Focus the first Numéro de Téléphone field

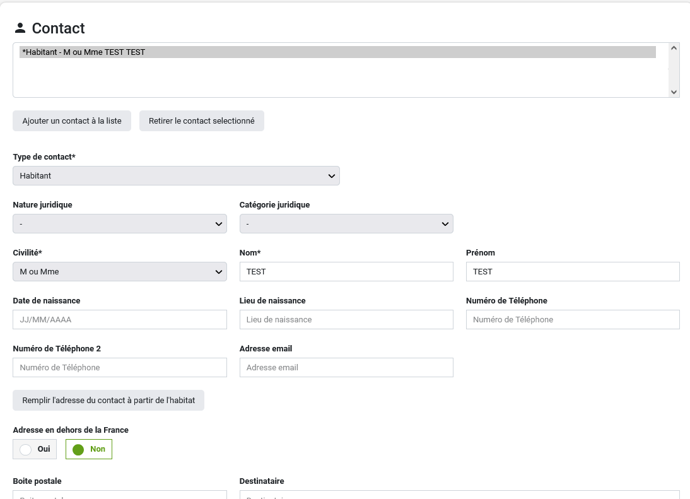point(572,320)
